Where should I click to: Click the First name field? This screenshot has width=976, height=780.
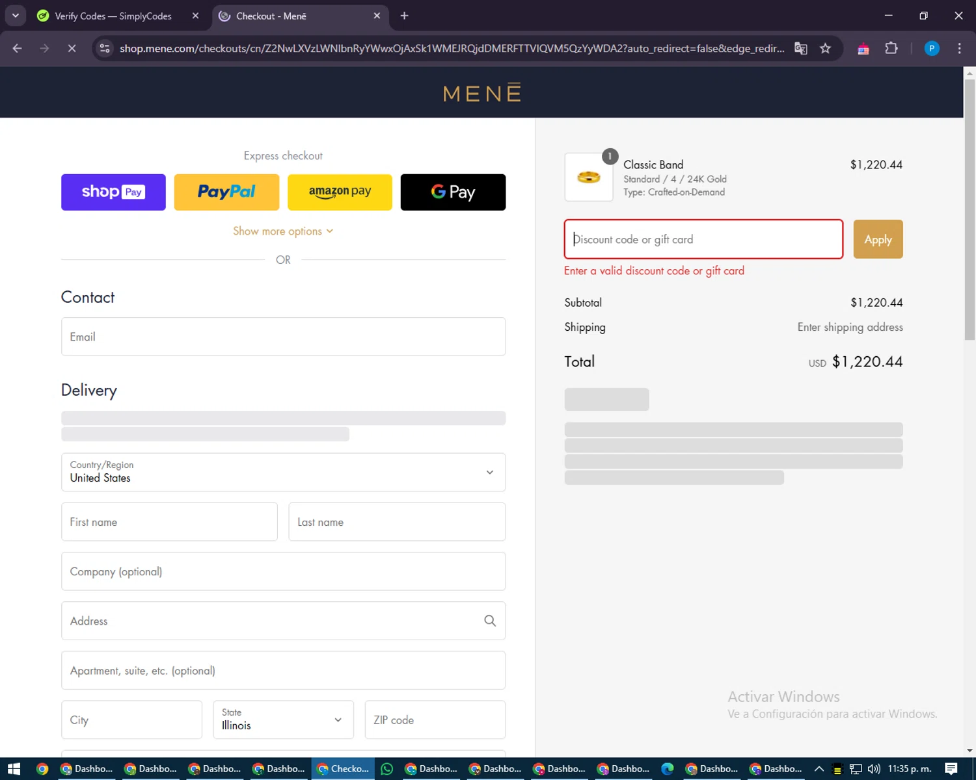click(x=169, y=522)
